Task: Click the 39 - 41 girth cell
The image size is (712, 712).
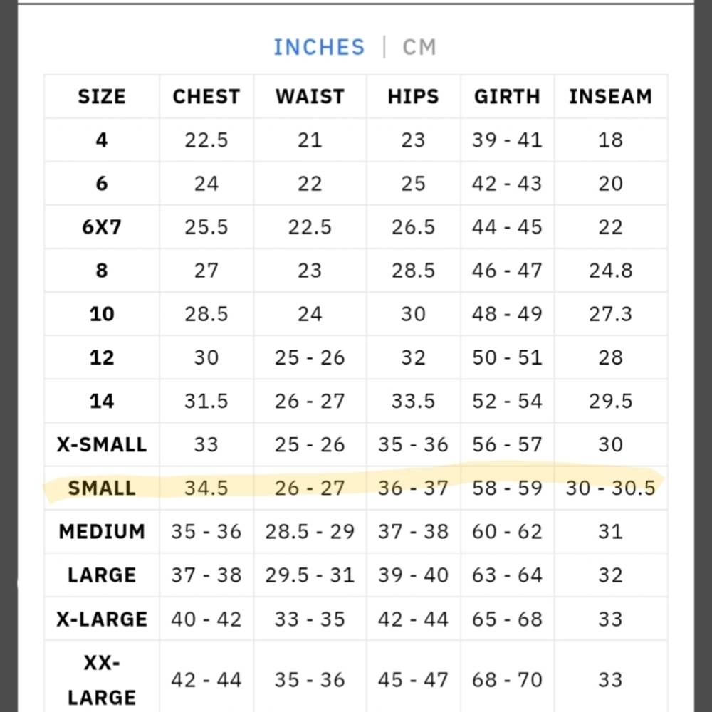Action: pyautogui.click(x=507, y=140)
